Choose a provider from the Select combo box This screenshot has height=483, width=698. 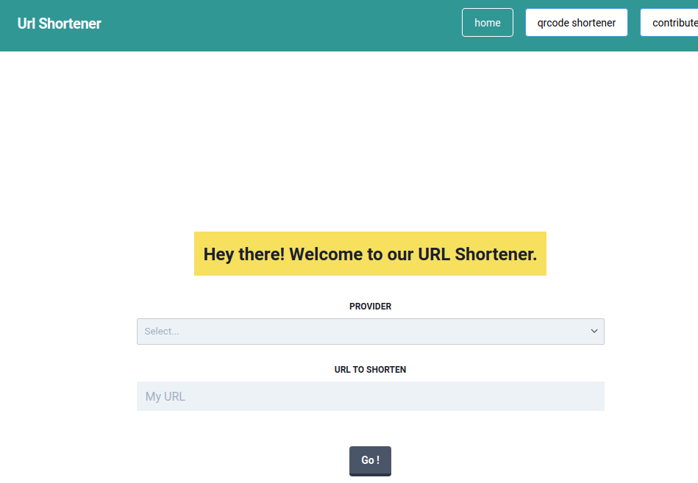click(370, 332)
